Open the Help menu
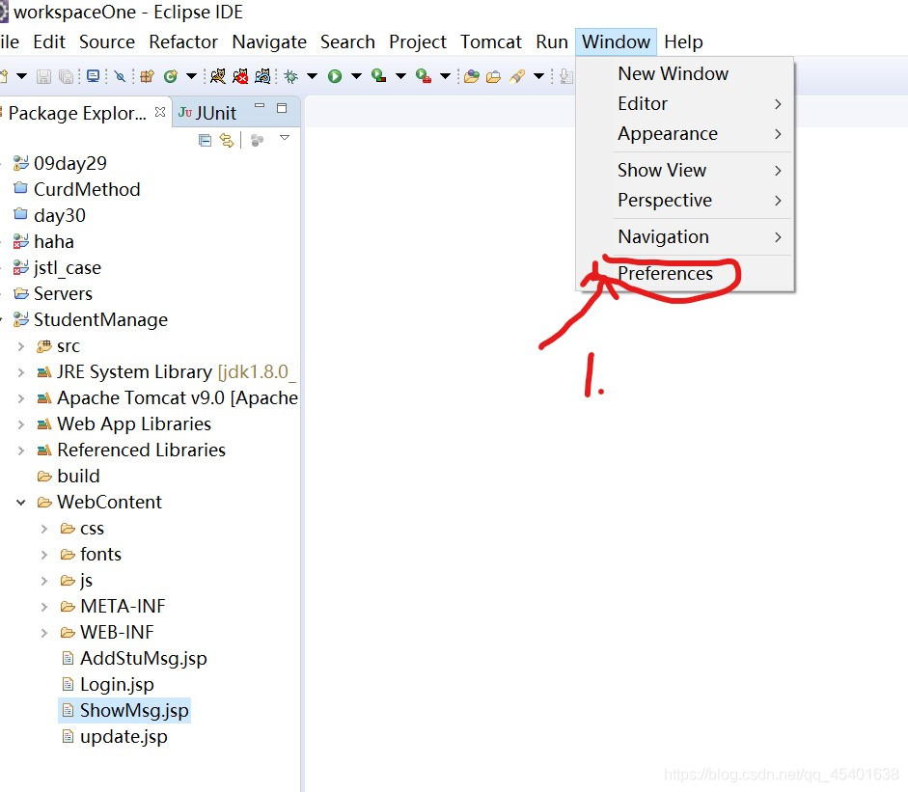908x792 pixels. (683, 41)
